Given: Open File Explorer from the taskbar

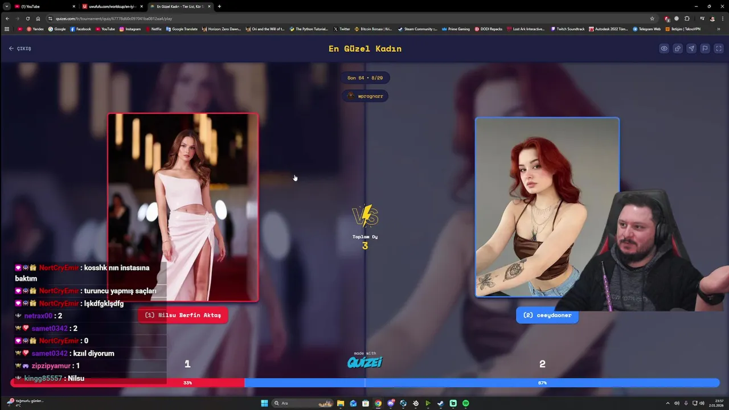Looking at the screenshot, I should tap(341, 403).
